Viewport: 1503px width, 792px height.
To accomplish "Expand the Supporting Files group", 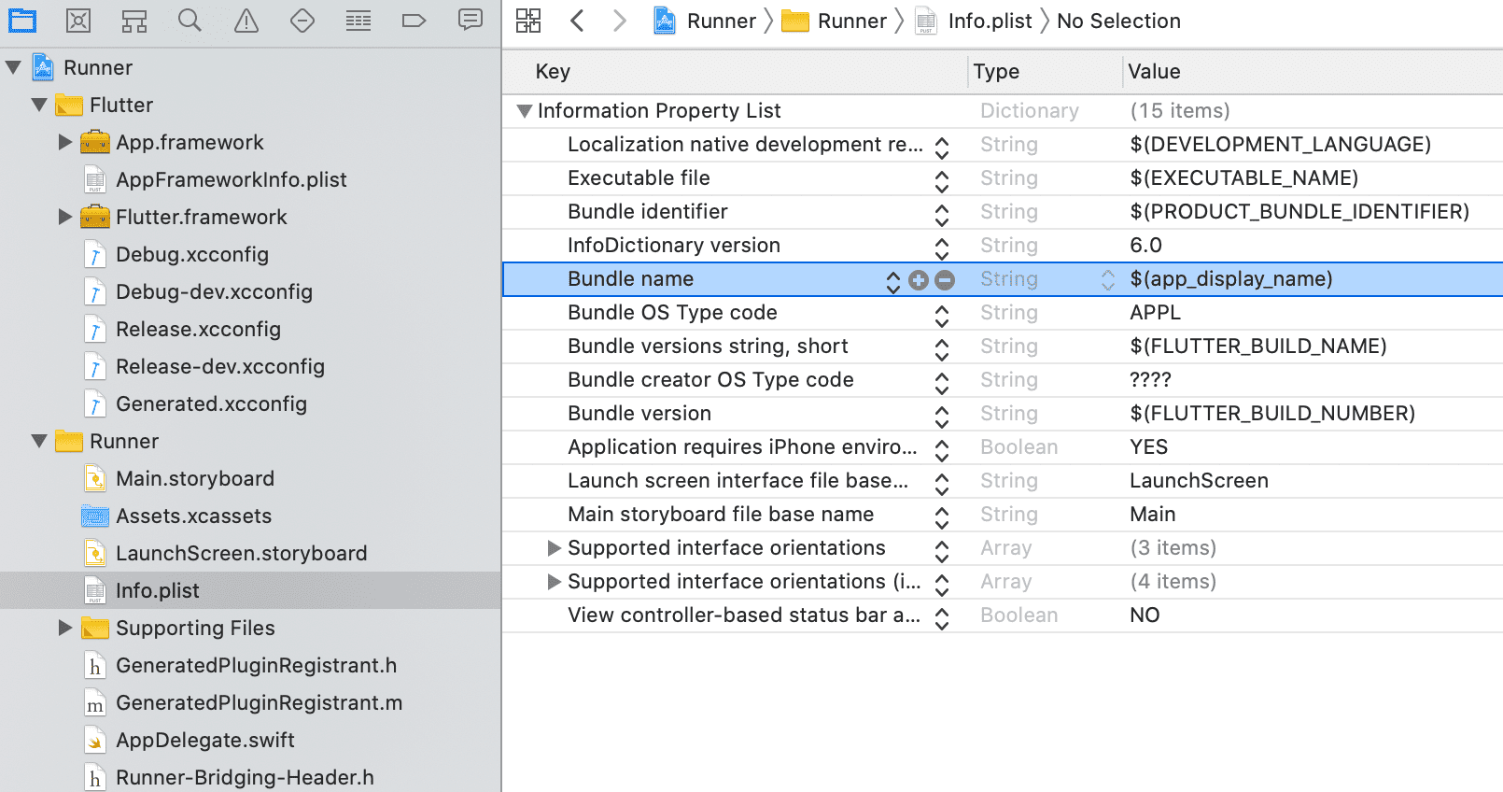I will pos(64,628).
